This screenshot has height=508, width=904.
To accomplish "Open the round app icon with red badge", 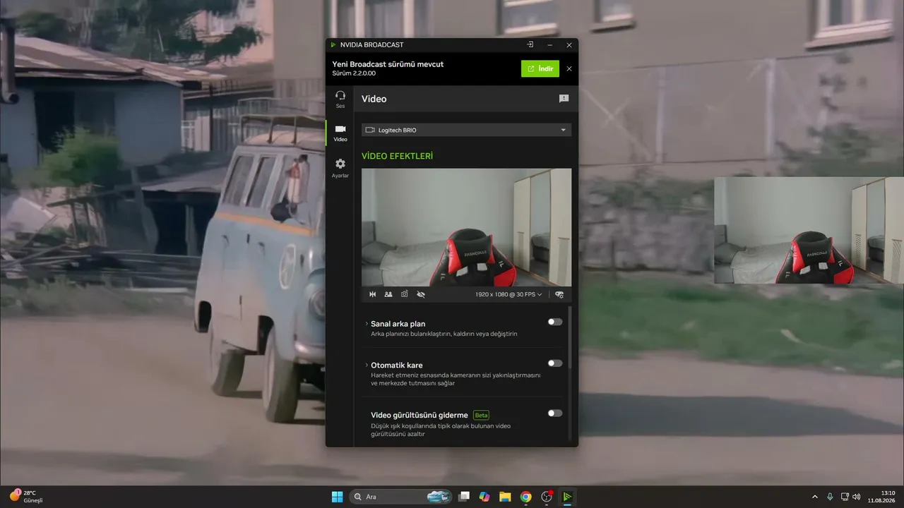I will pyautogui.click(x=546, y=497).
